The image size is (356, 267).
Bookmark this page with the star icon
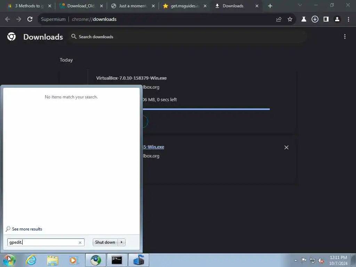pos(290,19)
